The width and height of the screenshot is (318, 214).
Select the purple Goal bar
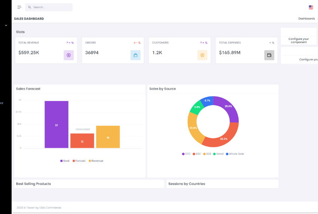[56, 125]
